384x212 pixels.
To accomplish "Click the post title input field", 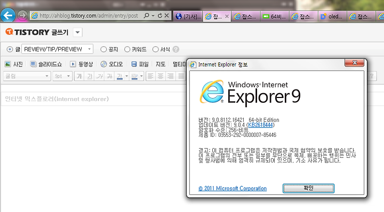I will (x=93, y=99).
